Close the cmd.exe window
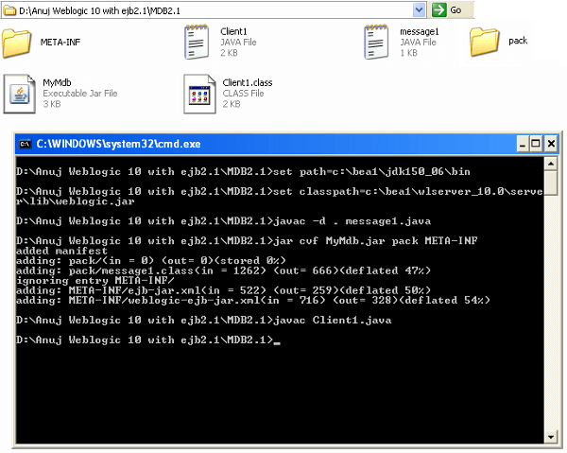 [551, 144]
